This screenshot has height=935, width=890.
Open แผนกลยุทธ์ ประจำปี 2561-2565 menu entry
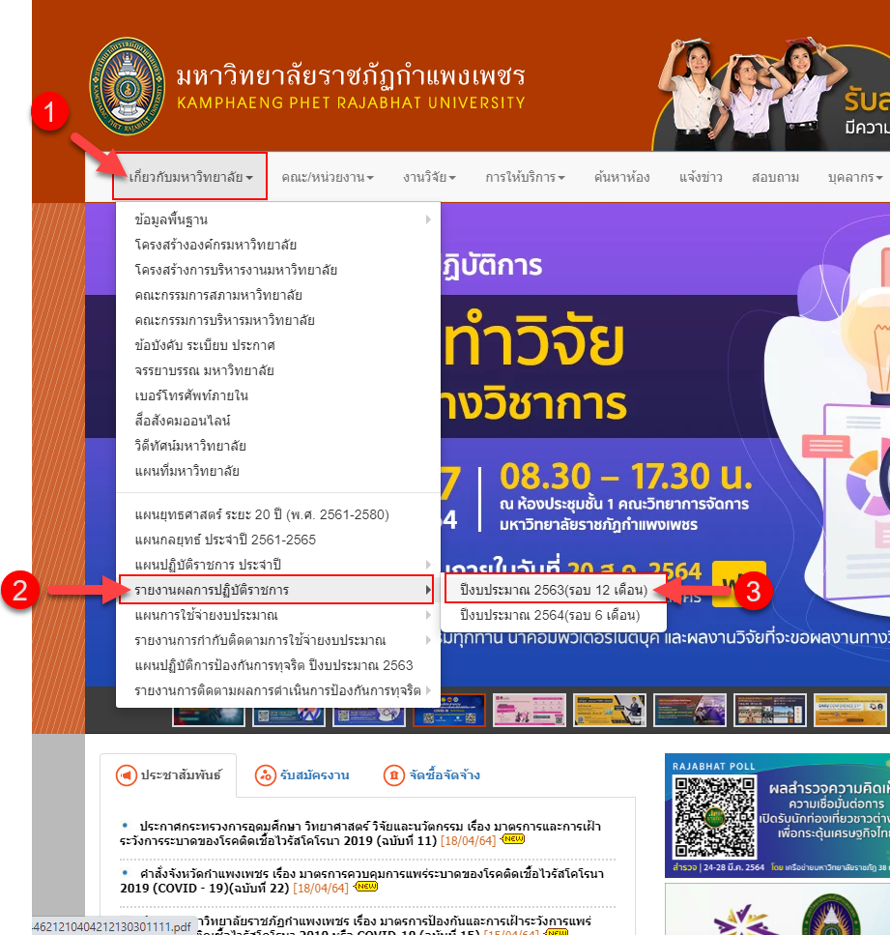278,540
